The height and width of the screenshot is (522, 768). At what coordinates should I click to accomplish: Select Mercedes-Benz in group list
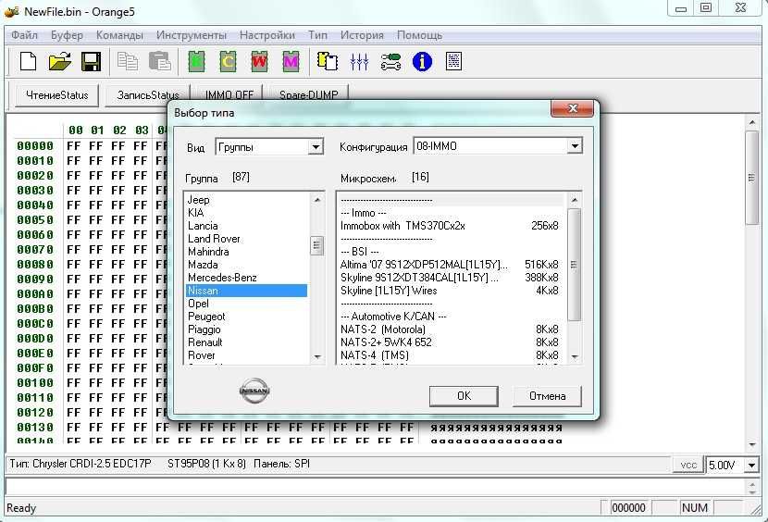click(x=246, y=278)
